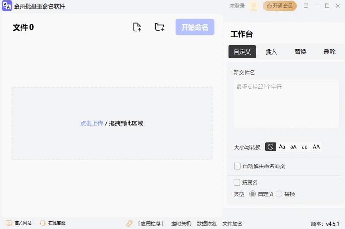Screen dimensions: 345x229
Task: Choose the Aa capitalize-first option
Action: (x=282, y=147)
